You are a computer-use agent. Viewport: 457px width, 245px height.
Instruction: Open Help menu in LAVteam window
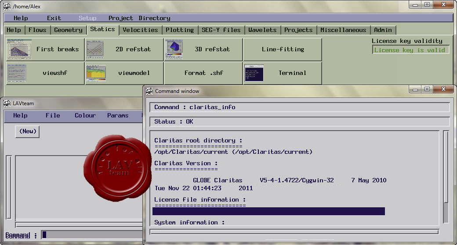pos(20,115)
